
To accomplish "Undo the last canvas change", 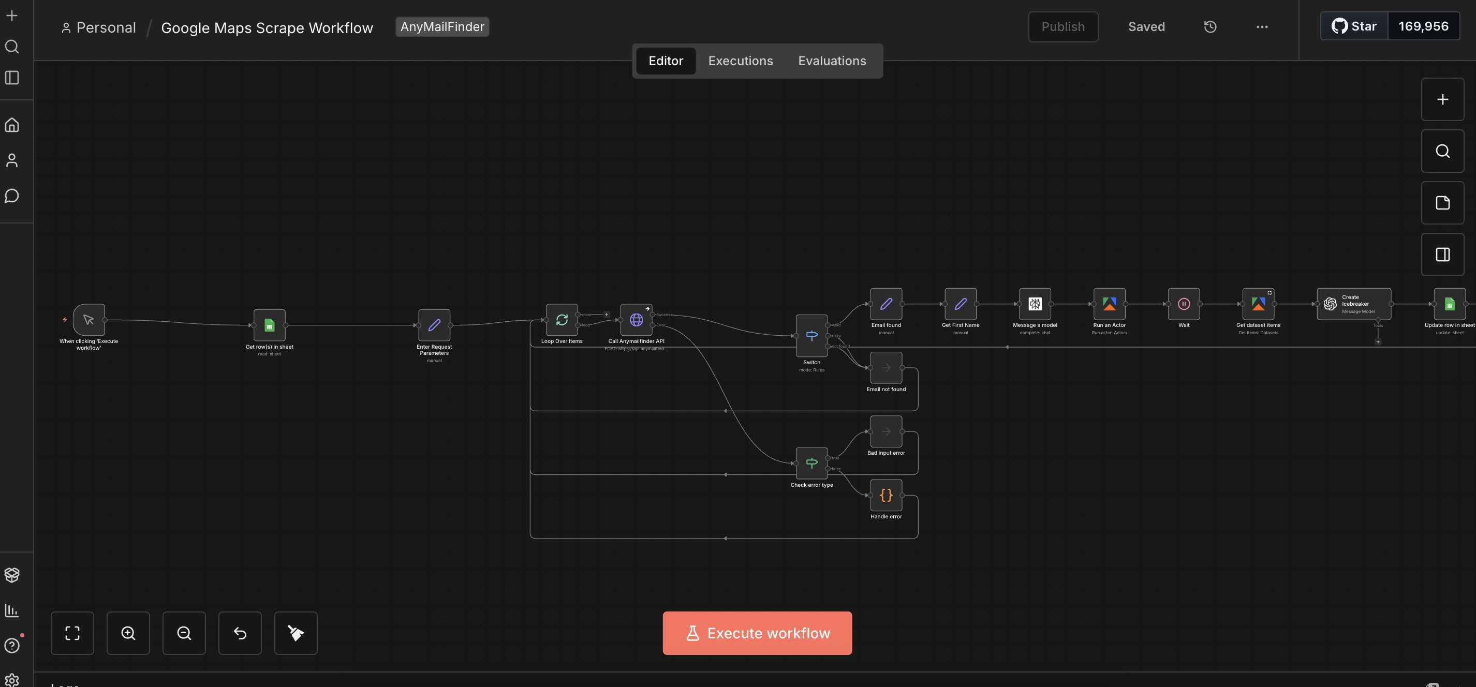I will 240,633.
